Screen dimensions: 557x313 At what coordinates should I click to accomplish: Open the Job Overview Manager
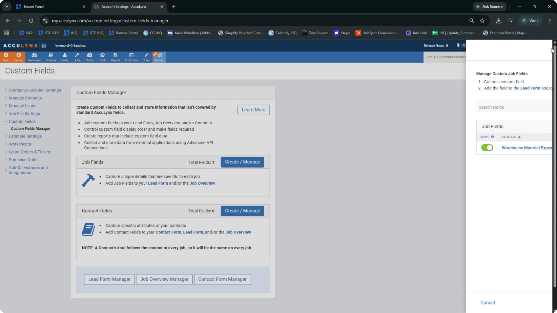pos(164,279)
